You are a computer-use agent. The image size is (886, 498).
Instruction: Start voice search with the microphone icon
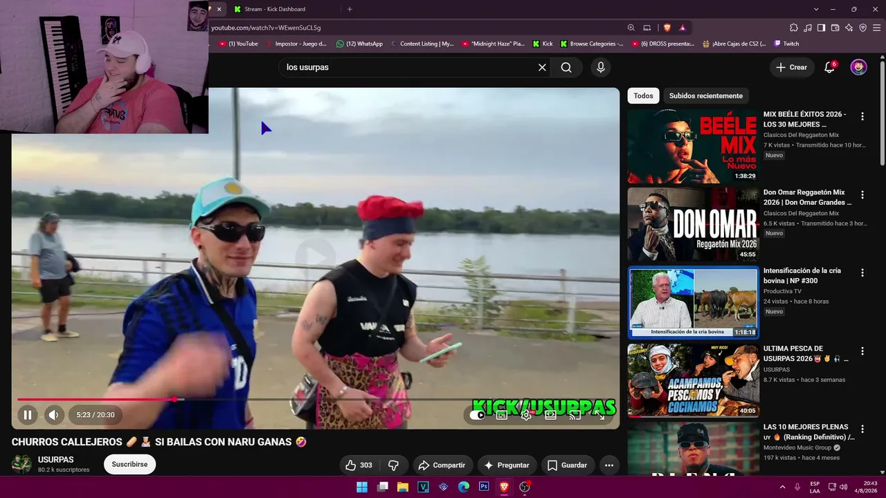pos(601,67)
